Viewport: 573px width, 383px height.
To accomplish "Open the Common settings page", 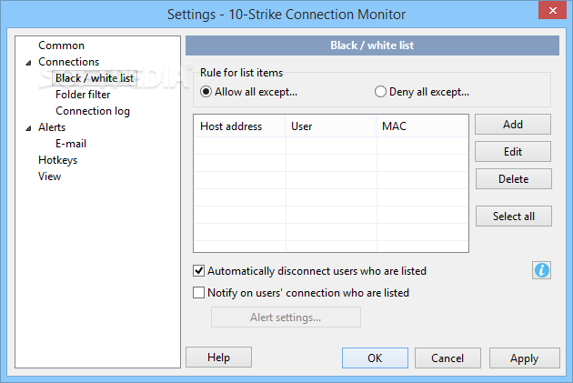I will 62,45.
